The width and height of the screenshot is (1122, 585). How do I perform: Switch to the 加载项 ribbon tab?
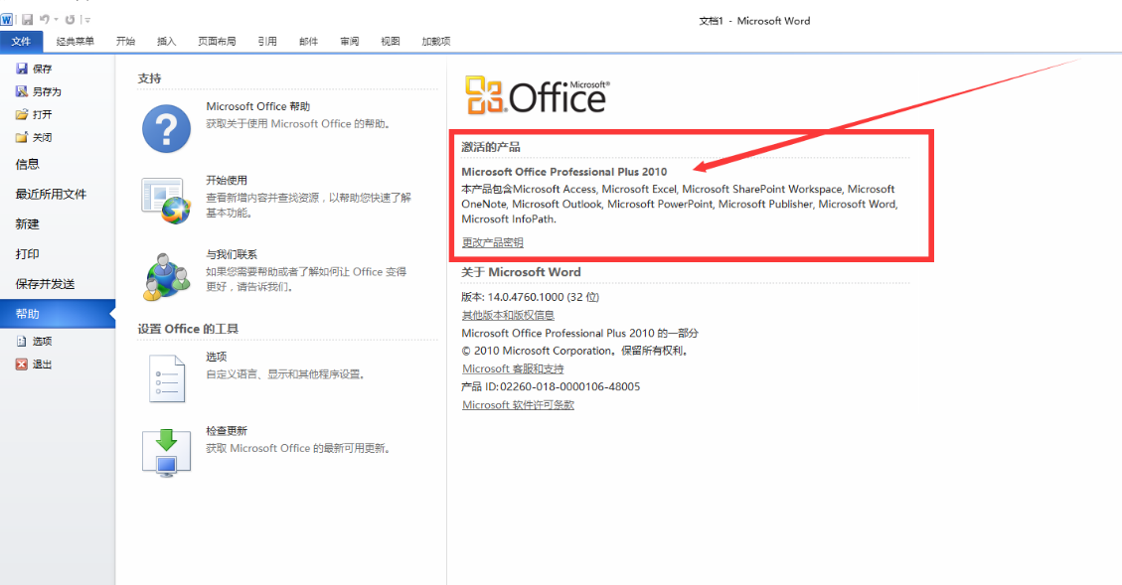point(435,42)
